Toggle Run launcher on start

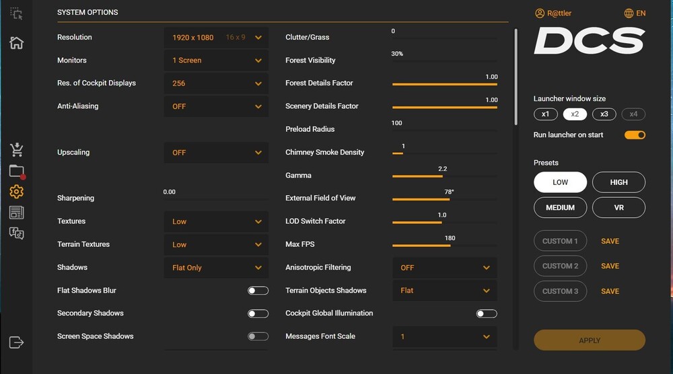tap(635, 135)
